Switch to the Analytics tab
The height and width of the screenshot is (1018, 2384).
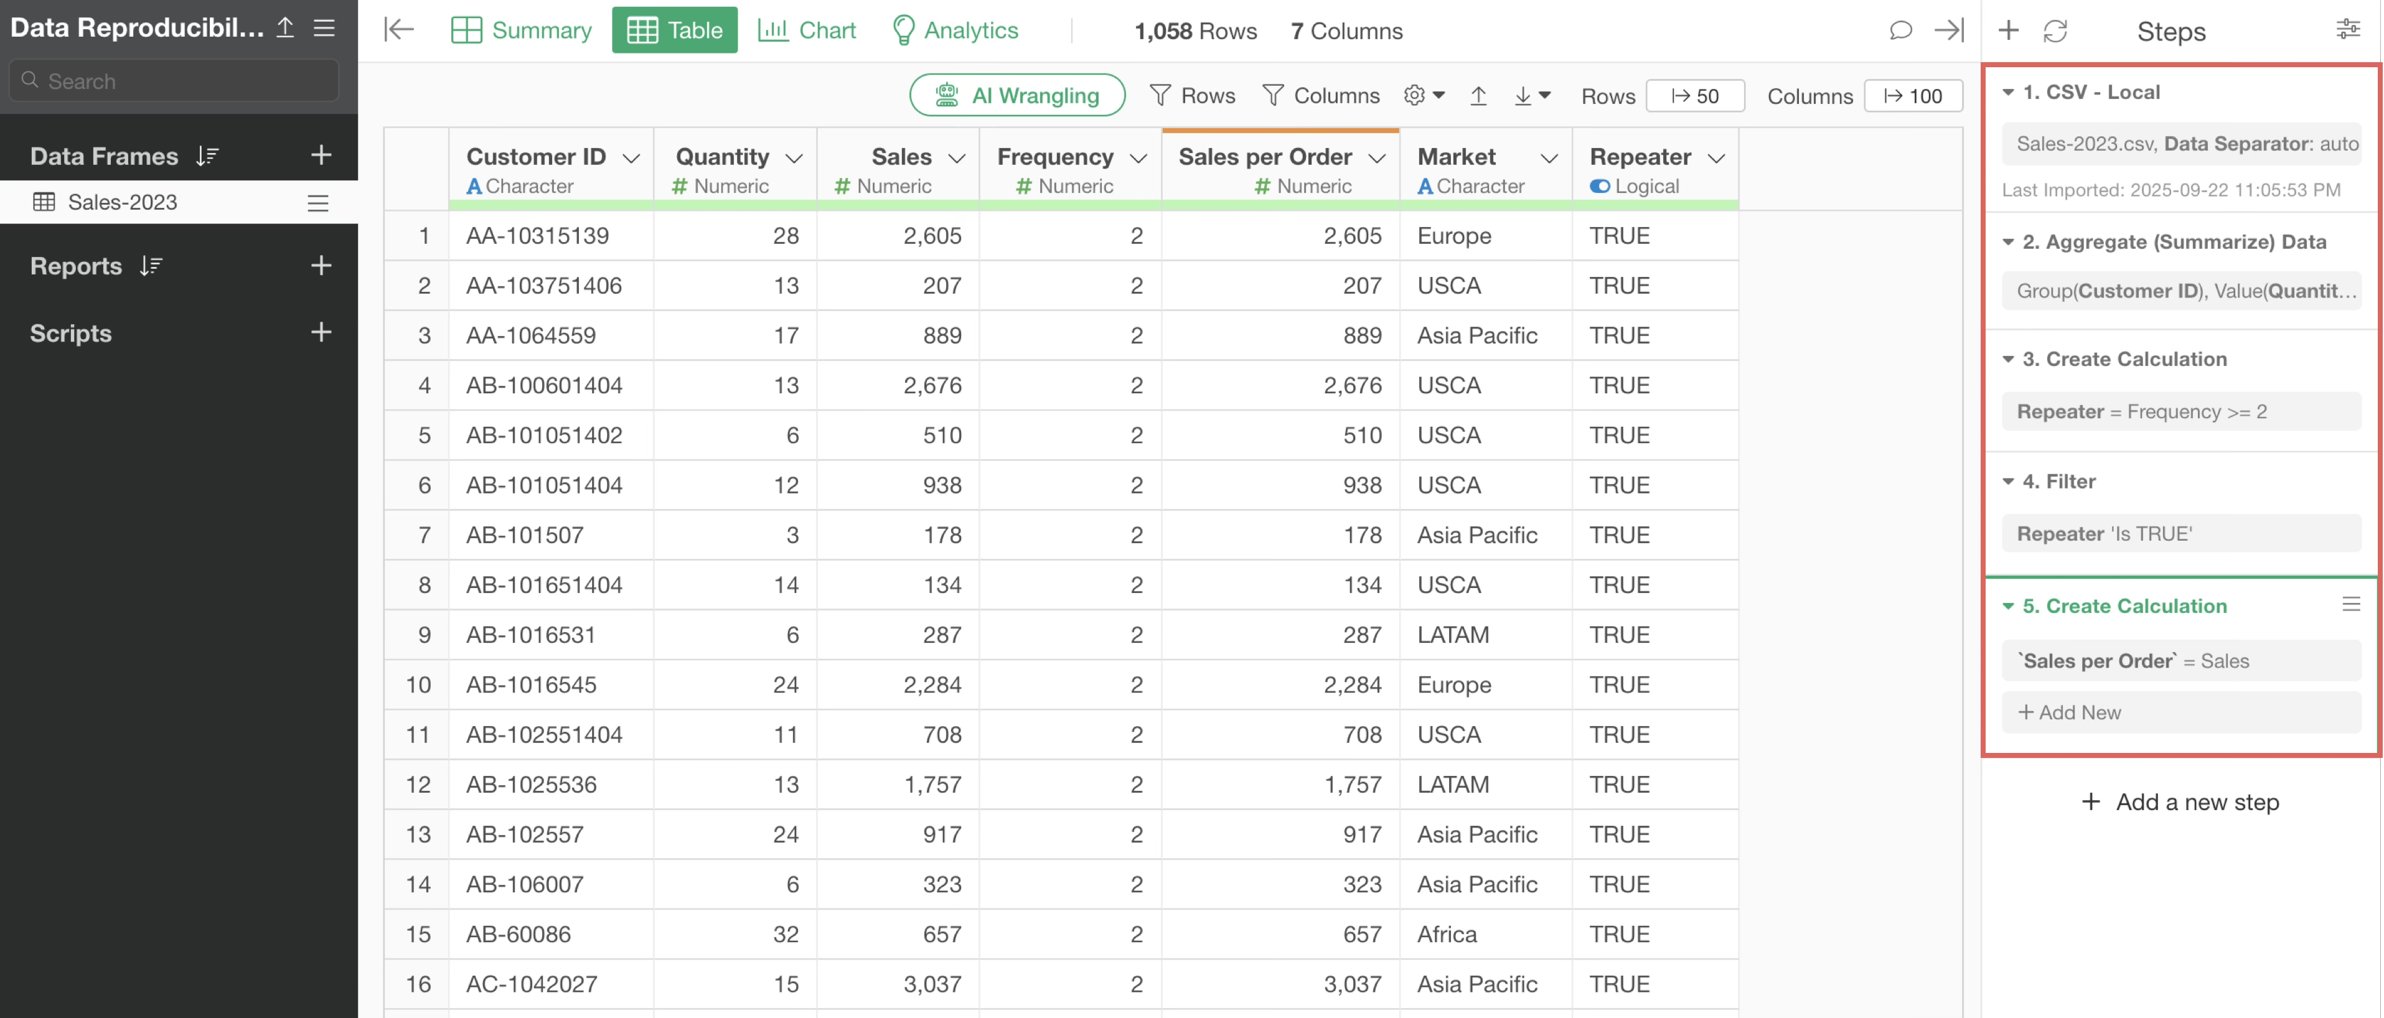(x=954, y=30)
